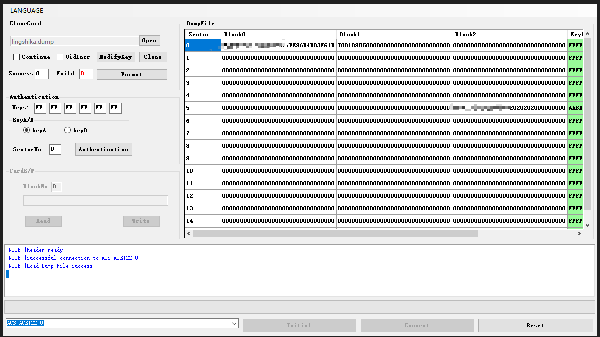
Task: Click the Reset button
Action: (x=535, y=325)
